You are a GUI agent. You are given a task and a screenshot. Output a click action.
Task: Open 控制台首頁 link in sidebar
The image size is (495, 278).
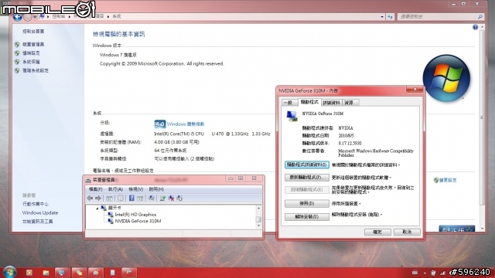[33, 31]
